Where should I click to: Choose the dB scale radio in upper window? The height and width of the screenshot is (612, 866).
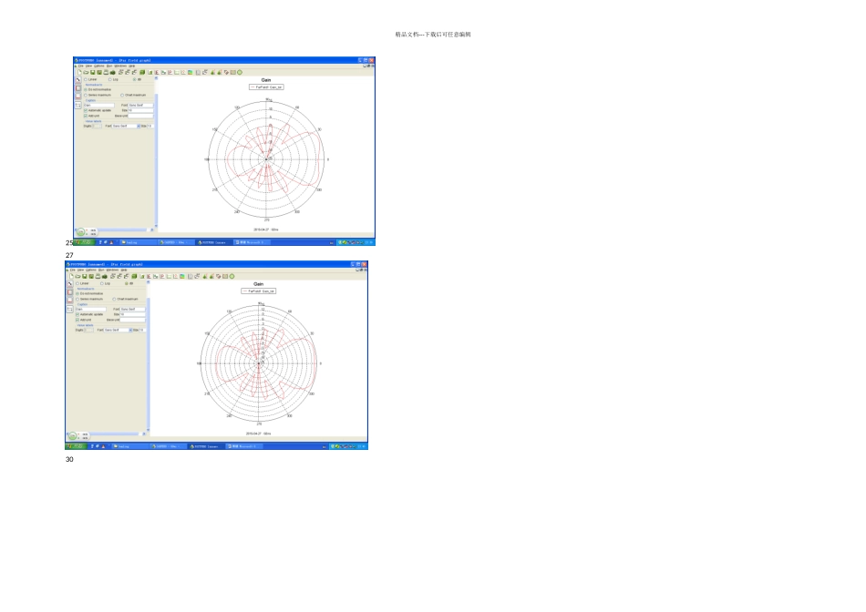click(134, 79)
